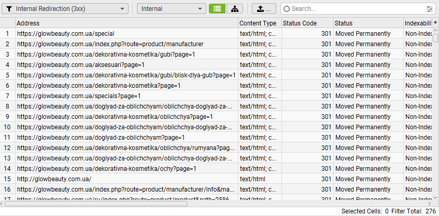Select row number 8

(7, 106)
